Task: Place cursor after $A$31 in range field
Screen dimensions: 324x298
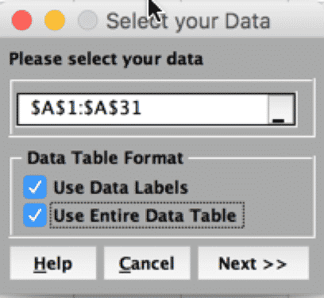Action: [143, 108]
